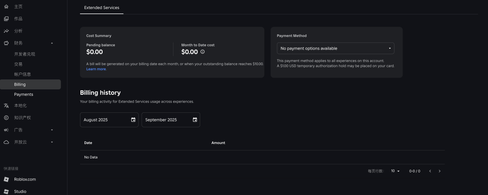
Task: Click the info icon next to Month to Date cost
Action: [202, 52]
